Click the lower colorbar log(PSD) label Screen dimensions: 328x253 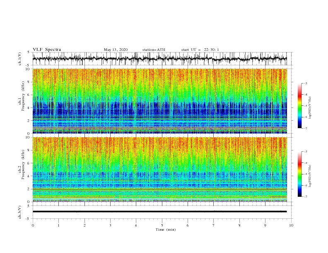click(x=310, y=176)
